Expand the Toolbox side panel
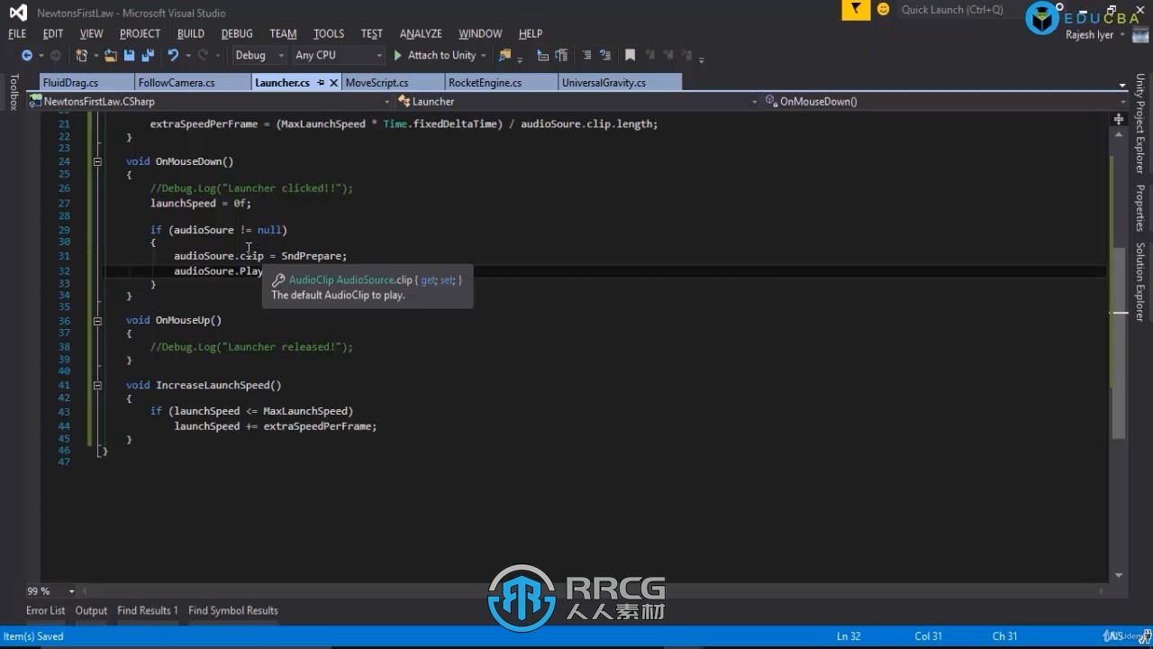1153x649 pixels. click(14, 92)
